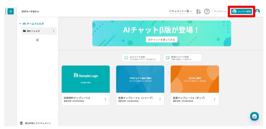Open options menu for 営業テンプレートA（シャープ）
Viewport: 266px width, 129px height.
pos(160,99)
